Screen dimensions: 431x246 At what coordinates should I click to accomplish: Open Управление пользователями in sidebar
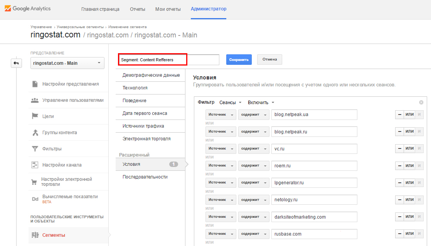[x=73, y=100]
